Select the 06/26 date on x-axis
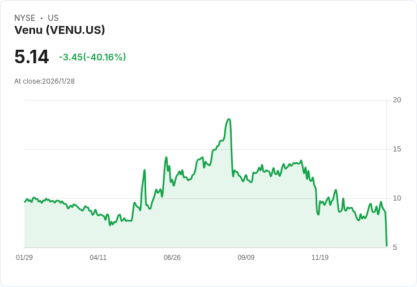The width and height of the screenshot is (417, 287). 172,258
